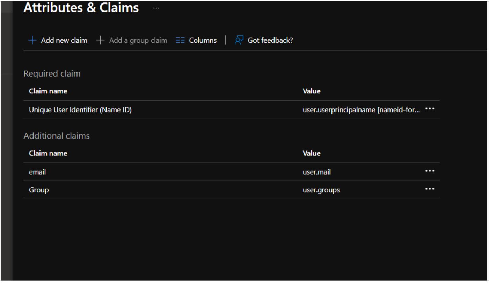
Task: Select the Unique User Identifier (Name ID) claim row
Action: 80,109
